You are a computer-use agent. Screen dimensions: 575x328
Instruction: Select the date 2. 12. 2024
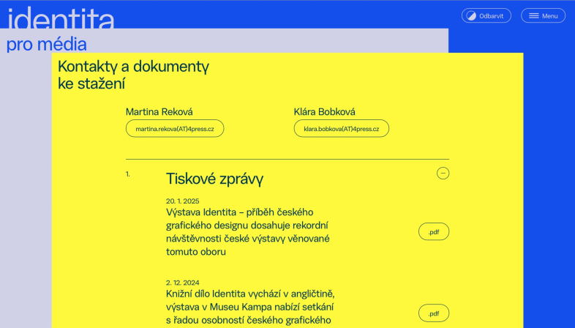click(183, 283)
